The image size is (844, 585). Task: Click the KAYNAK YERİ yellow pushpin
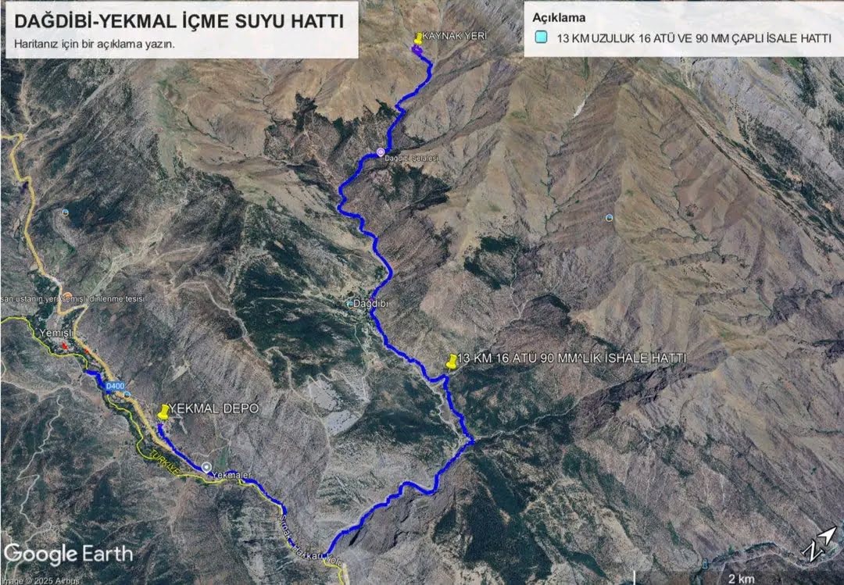(x=418, y=39)
